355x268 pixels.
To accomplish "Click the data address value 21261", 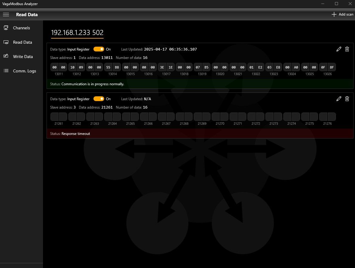I will click(107, 107).
